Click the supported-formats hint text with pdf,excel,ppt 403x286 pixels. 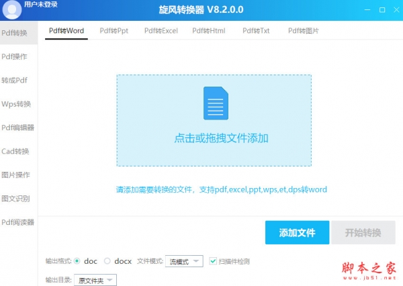(x=221, y=189)
